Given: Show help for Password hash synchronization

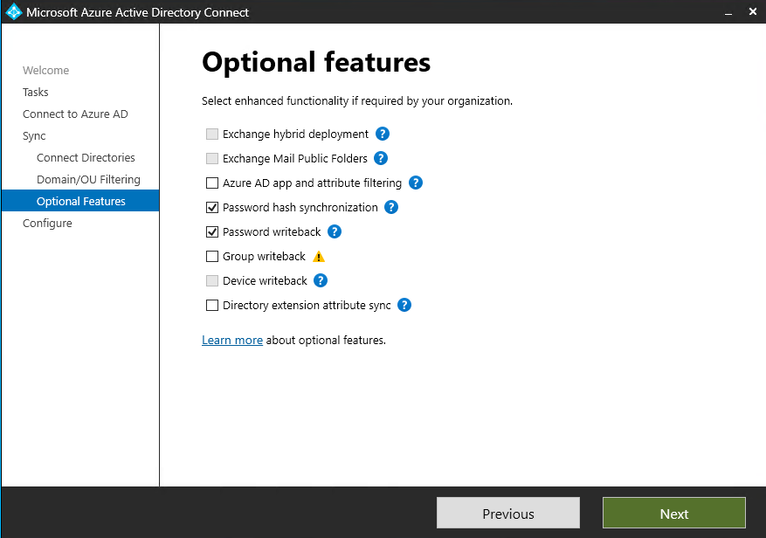Looking at the screenshot, I should [x=391, y=208].
